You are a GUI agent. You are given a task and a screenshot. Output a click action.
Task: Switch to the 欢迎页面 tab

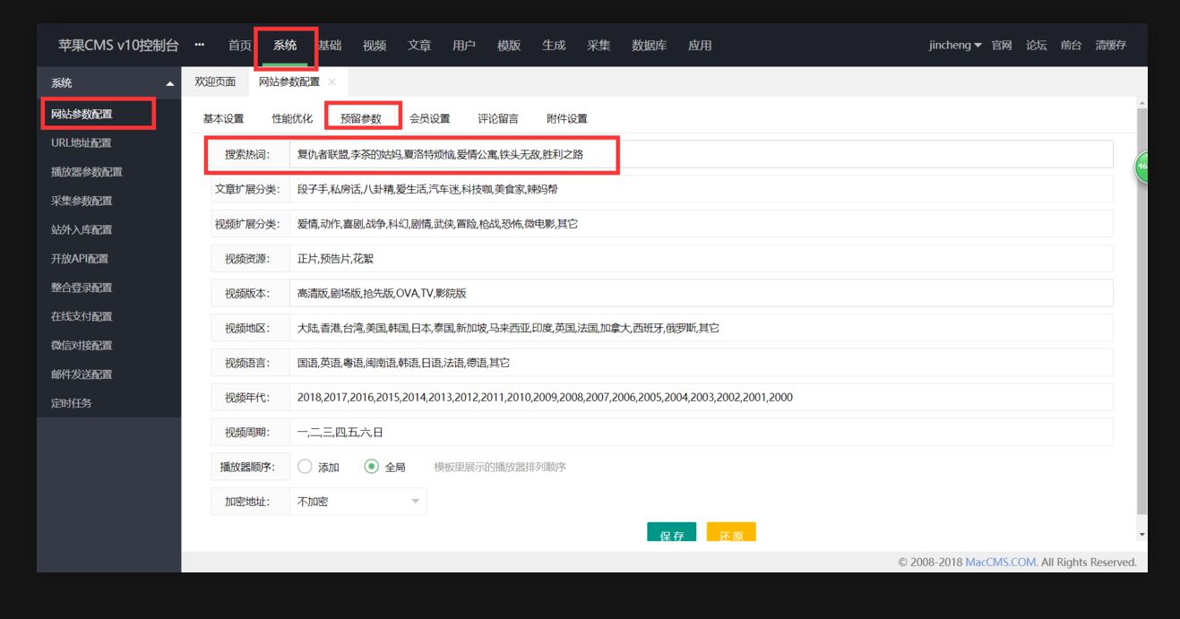[215, 82]
